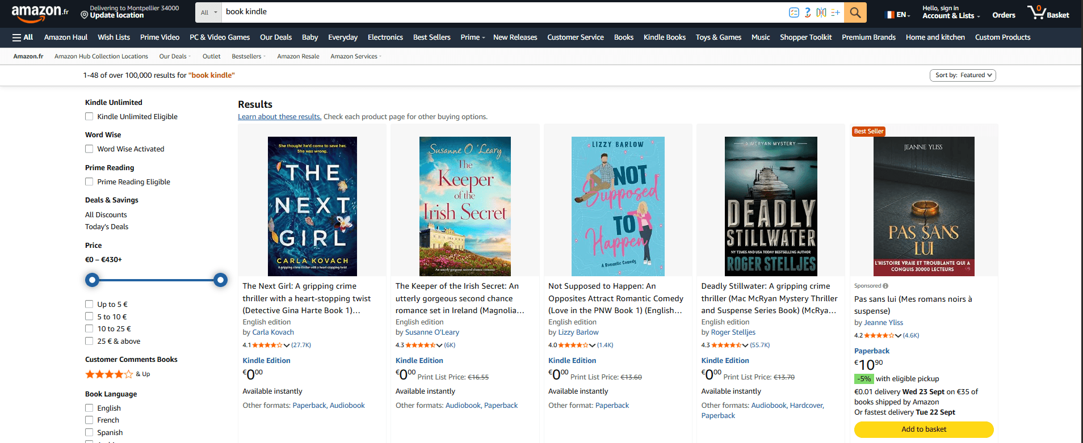The height and width of the screenshot is (443, 1083).
Task: Open Today's Deals filter link
Action: click(x=107, y=227)
